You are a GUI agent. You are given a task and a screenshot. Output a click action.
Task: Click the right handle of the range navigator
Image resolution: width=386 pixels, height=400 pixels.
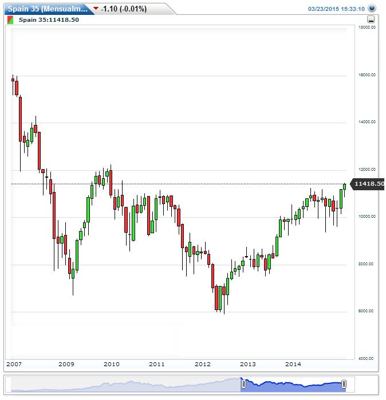[344, 384]
